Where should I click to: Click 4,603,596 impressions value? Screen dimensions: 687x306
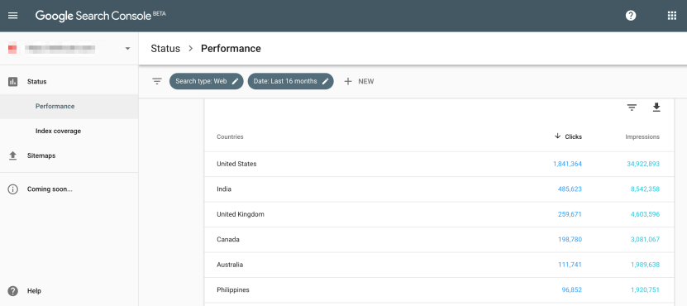[646, 214]
